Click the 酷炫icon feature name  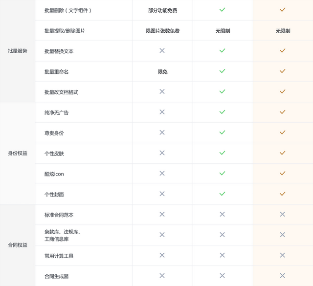coord(54,174)
